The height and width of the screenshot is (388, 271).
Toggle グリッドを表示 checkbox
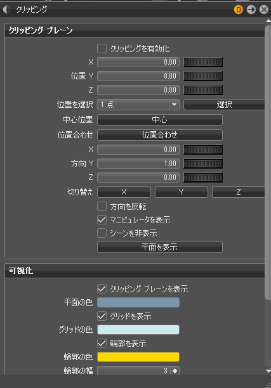(102, 316)
